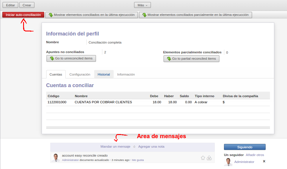Image resolution: width=287 pixels, height=169 pixels.
Task: Toggle the Siguiendo follow button
Action: (x=245, y=147)
